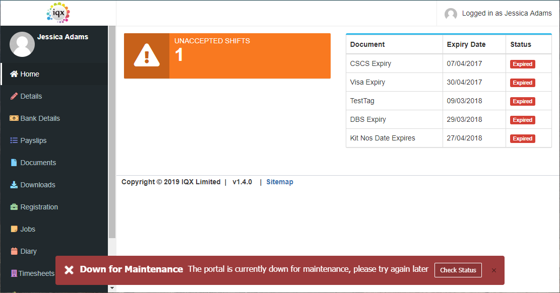This screenshot has width=560, height=293.
Task: Open the Logged in as Jessica Adams menu
Action: click(x=498, y=13)
